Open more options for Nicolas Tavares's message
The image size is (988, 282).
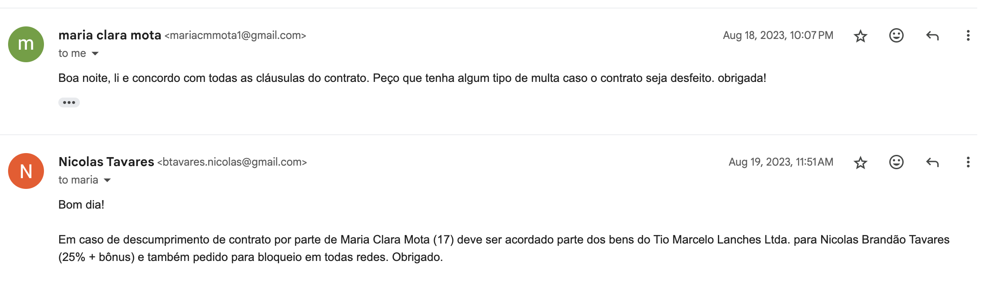968,162
